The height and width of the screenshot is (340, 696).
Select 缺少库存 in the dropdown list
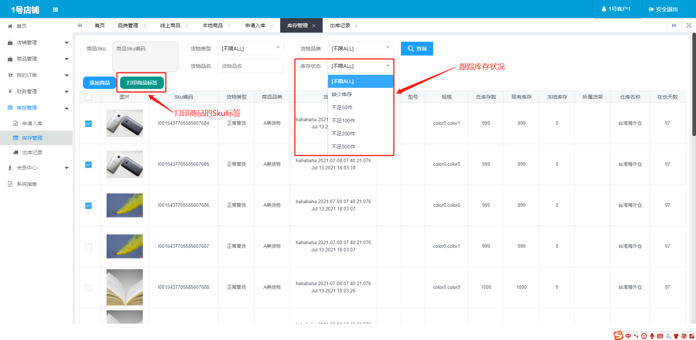pyautogui.click(x=361, y=94)
